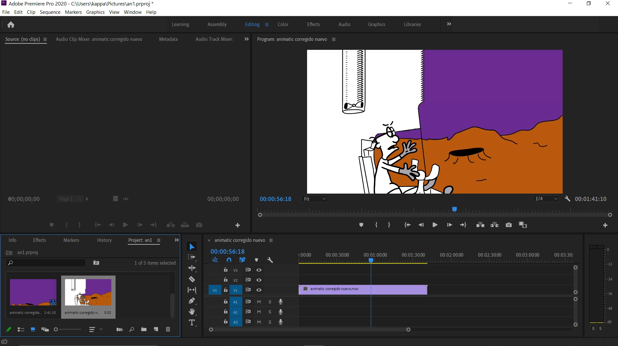Select the Type tool
Viewport: 618px width, 346px height.
click(192, 323)
